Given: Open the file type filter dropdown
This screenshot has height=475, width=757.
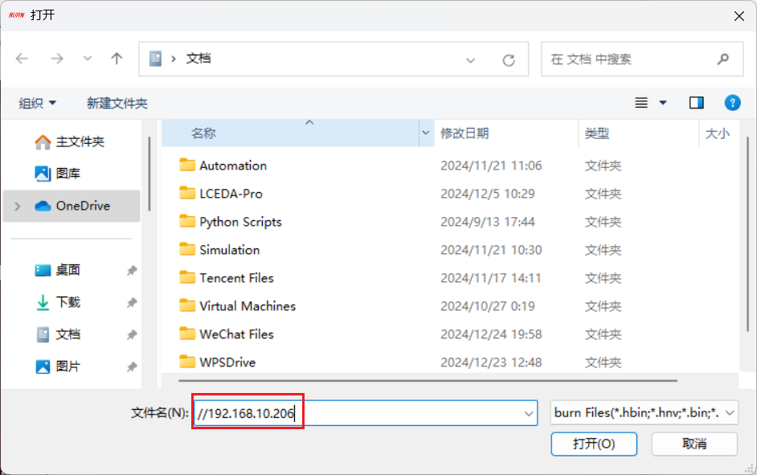Looking at the screenshot, I should click(x=644, y=413).
